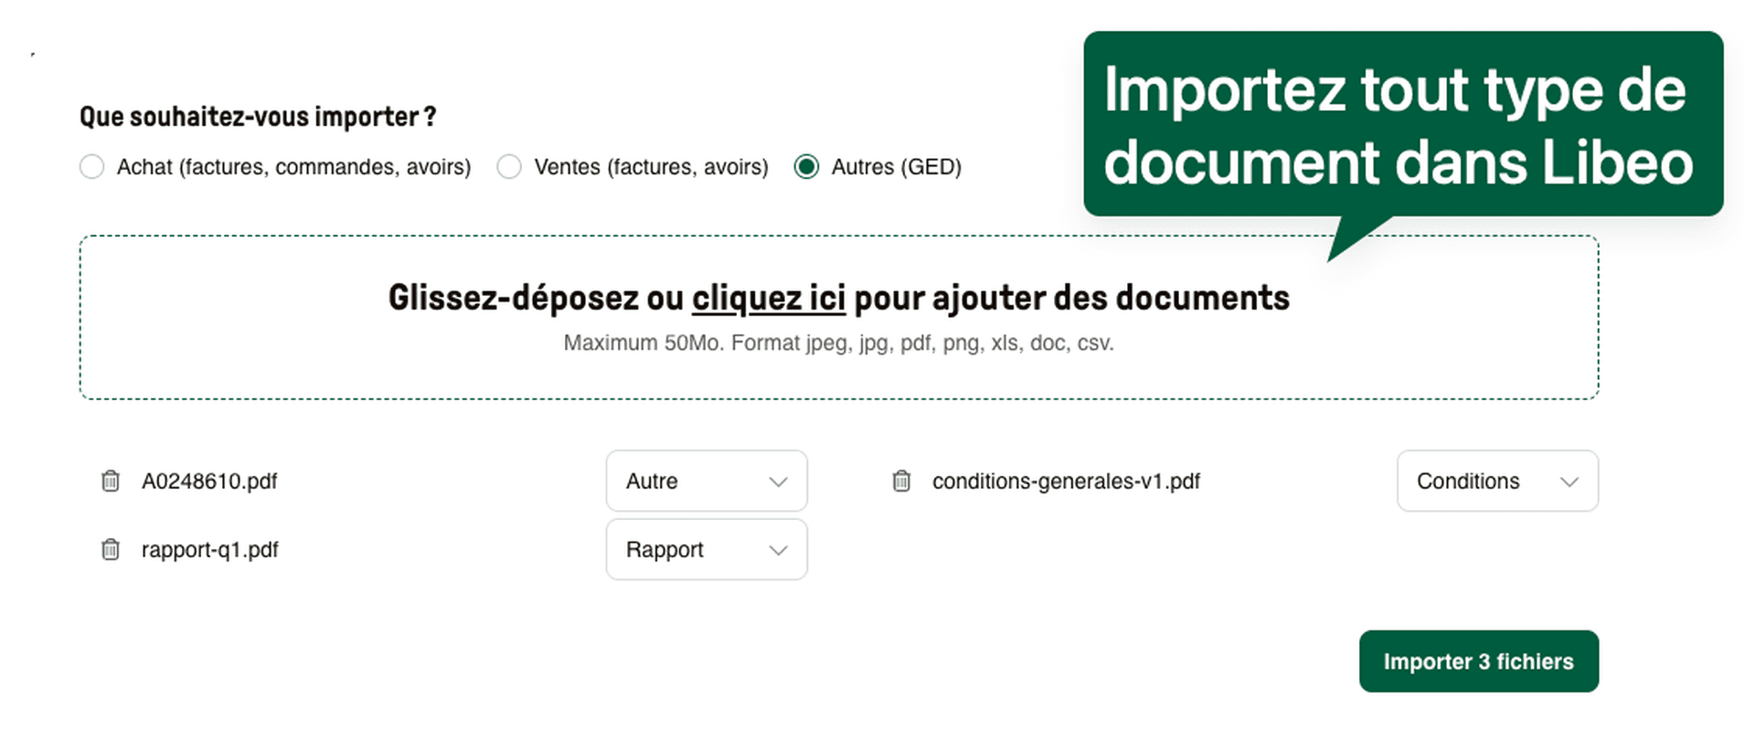
Task: Open the Rapport type dropdown for rapport-q1.pdf
Action: pyautogui.click(x=707, y=549)
